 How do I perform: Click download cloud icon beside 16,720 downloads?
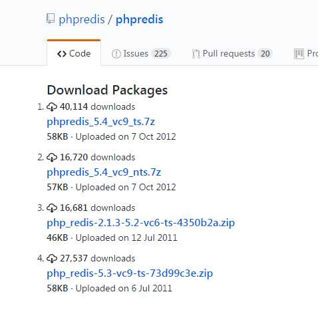[52, 158]
